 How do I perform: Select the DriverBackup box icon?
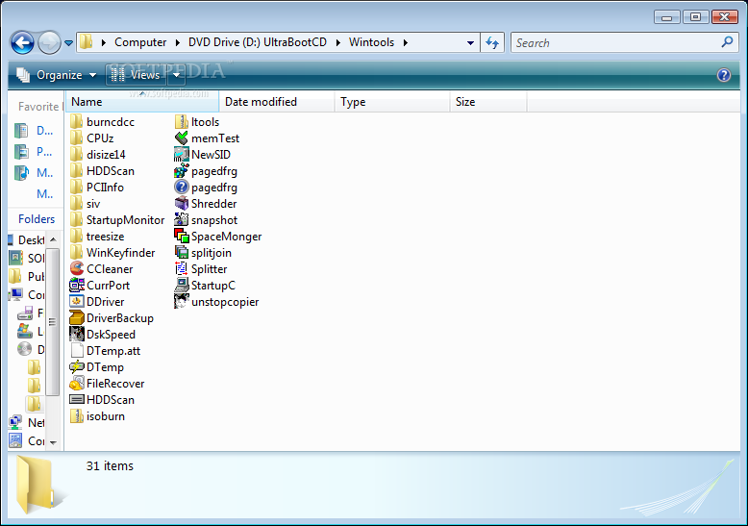[76, 318]
